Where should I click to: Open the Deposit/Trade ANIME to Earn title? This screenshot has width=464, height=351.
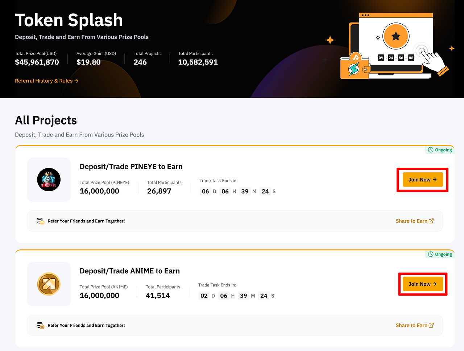pos(130,271)
